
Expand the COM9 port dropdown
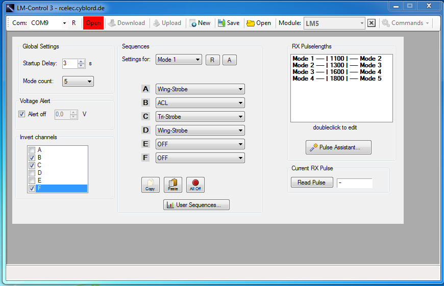pyautogui.click(x=65, y=23)
